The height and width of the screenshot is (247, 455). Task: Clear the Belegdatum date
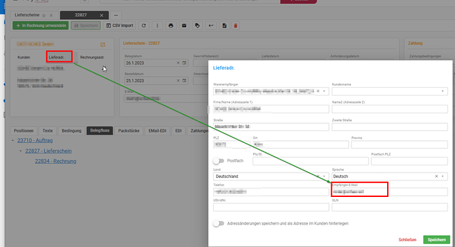pos(178,63)
